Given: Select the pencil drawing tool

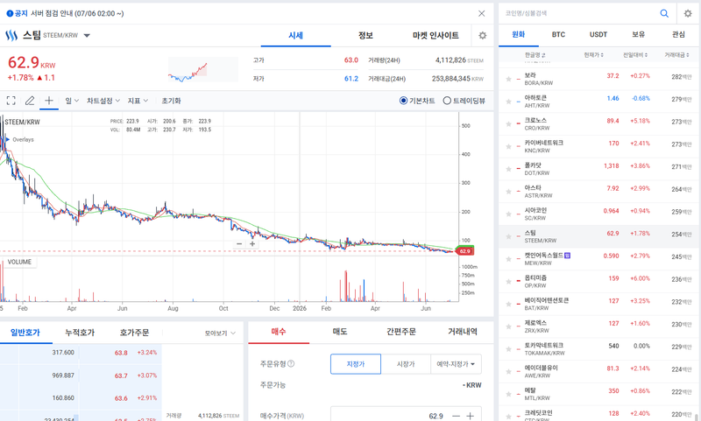Looking at the screenshot, I should click(x=30, y=101).
